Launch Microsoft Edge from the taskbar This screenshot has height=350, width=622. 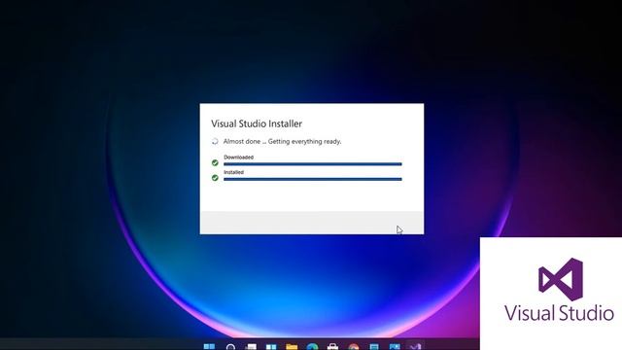click(312, 347)
